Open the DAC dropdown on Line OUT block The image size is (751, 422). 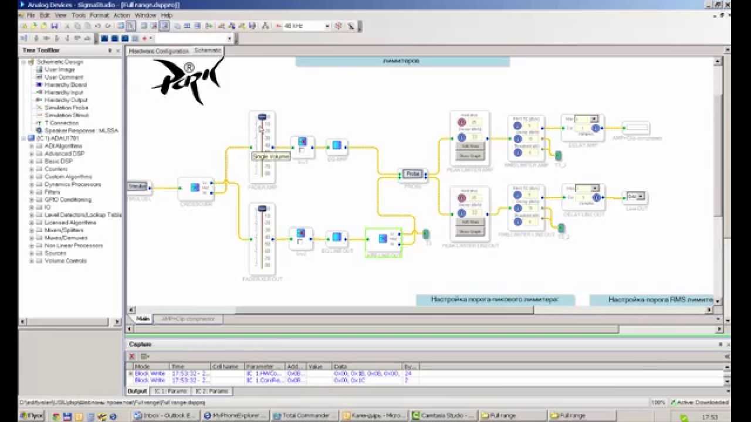[642, 196]
